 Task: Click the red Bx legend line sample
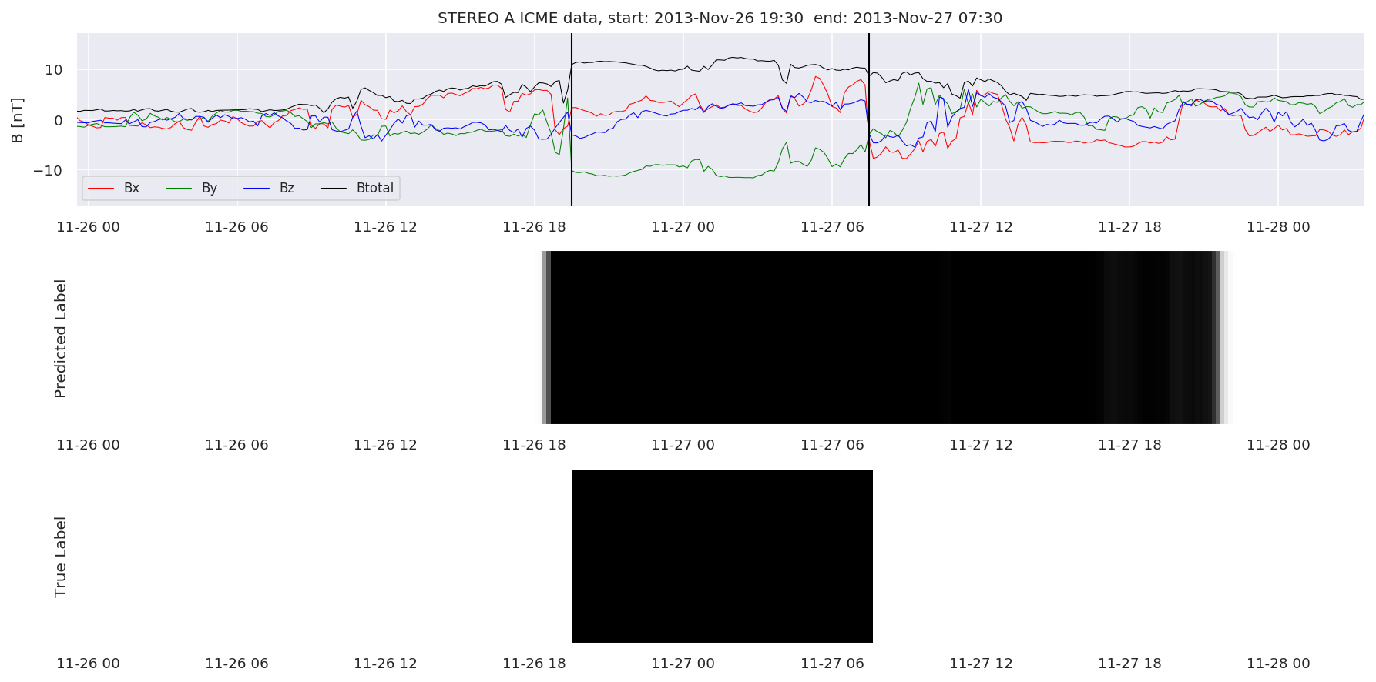tap(102, 189)
